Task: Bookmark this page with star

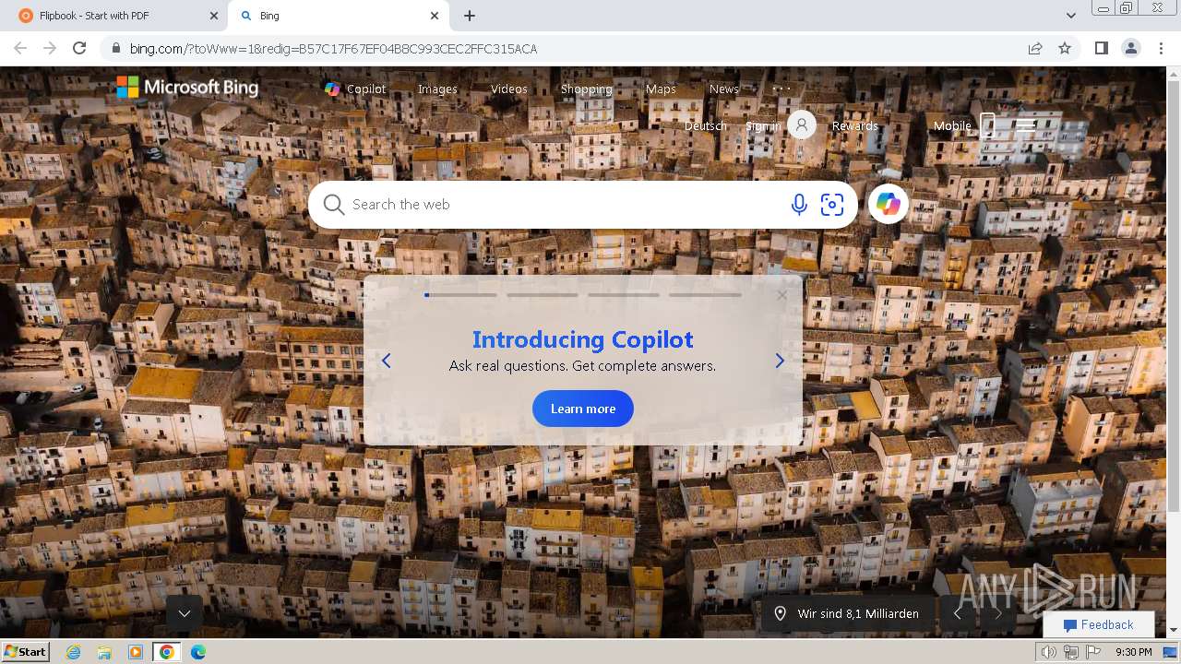Action: tap(1065, 49)
